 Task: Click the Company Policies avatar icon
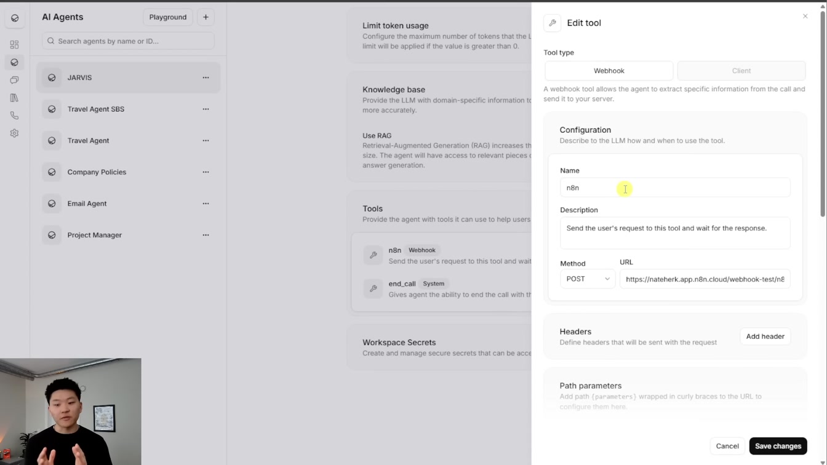pos(52,172)
